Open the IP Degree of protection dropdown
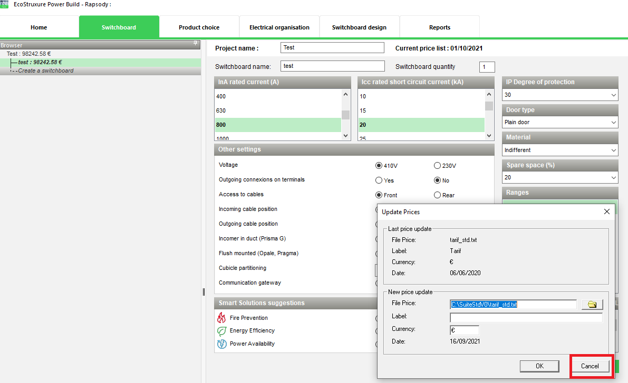The image size is (628, 383). pos(560,95)
